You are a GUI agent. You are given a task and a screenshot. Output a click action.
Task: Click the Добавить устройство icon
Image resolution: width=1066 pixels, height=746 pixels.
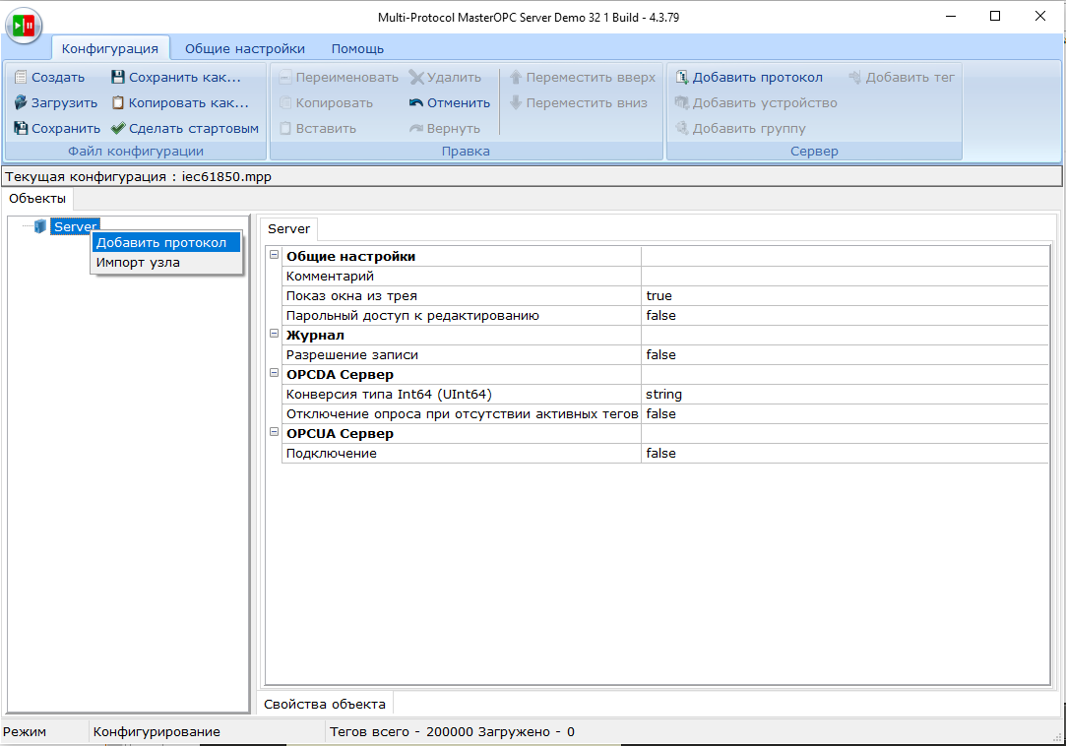click(682, 102)
